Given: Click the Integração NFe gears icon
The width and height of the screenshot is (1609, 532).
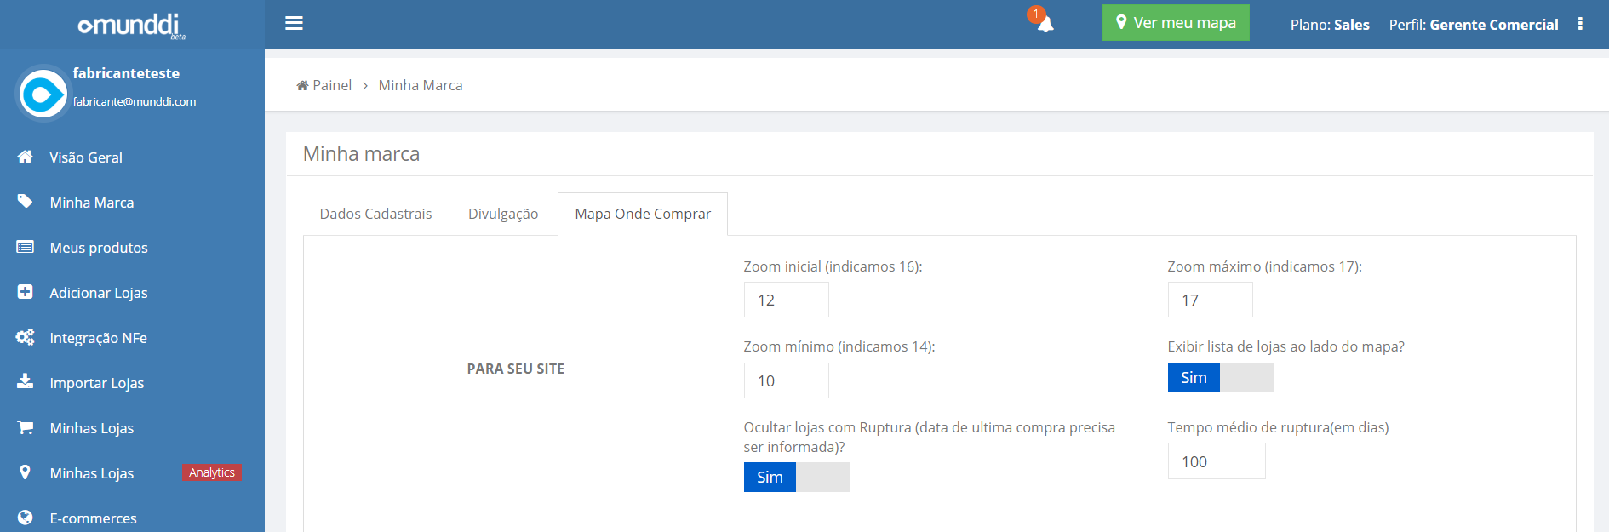Looking at the screenshot, I should [26, 337].
